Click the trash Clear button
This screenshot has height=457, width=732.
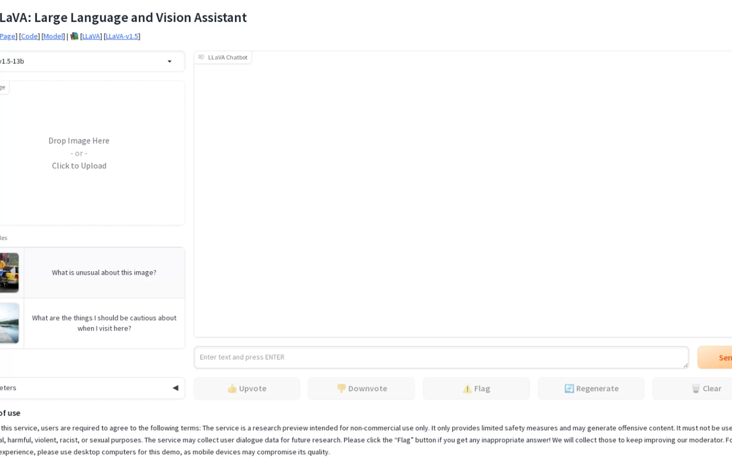click(x=706, y=389)
